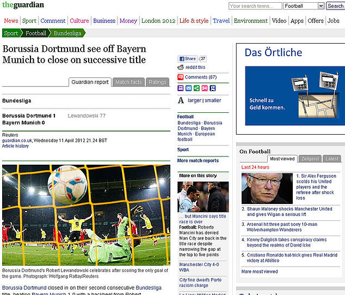Image resolution: width=345 pixels, height=295 pixels.
Task: Open the Life & style section
Action: tap(194, 21)
